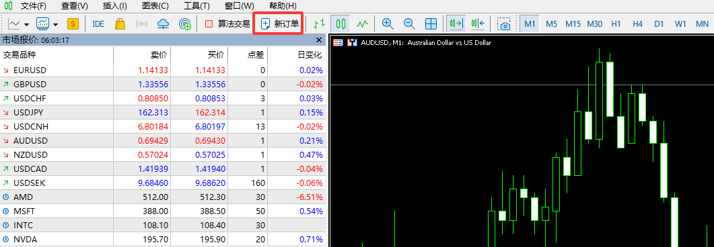Select the M15 timeframe

tap(573, 23)
